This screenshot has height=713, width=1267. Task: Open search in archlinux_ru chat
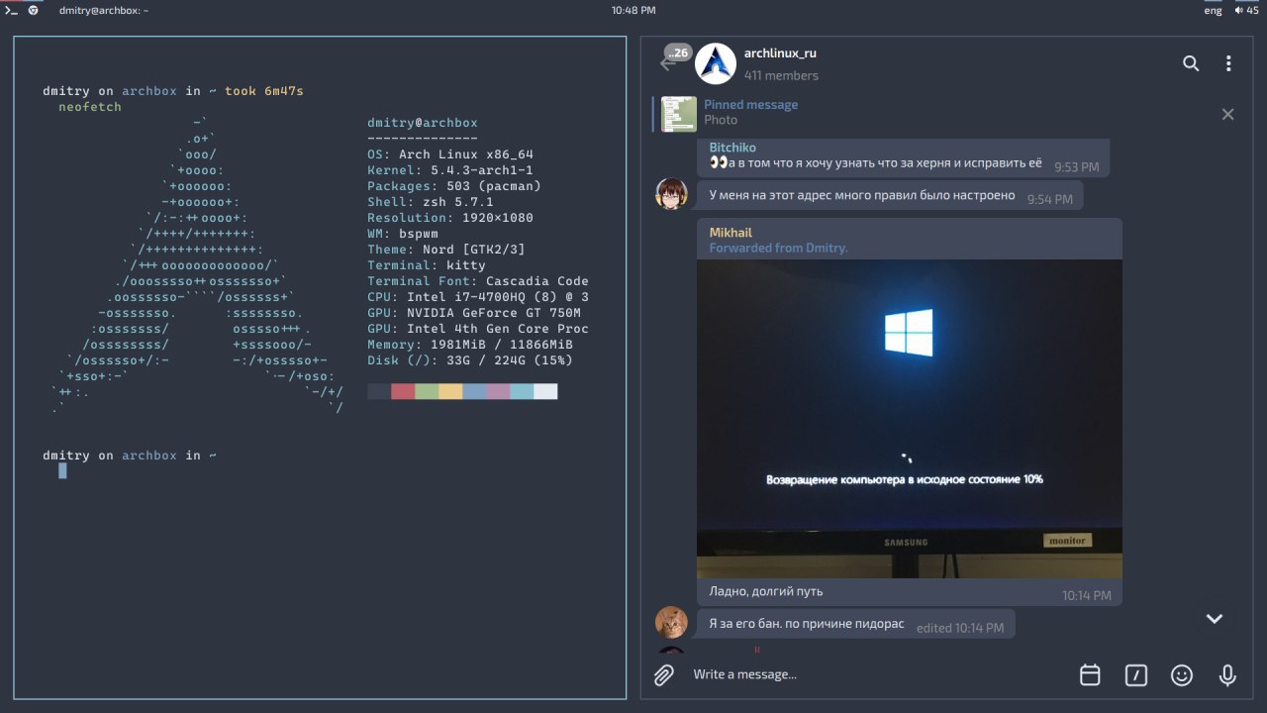[x=1191, y=63]
